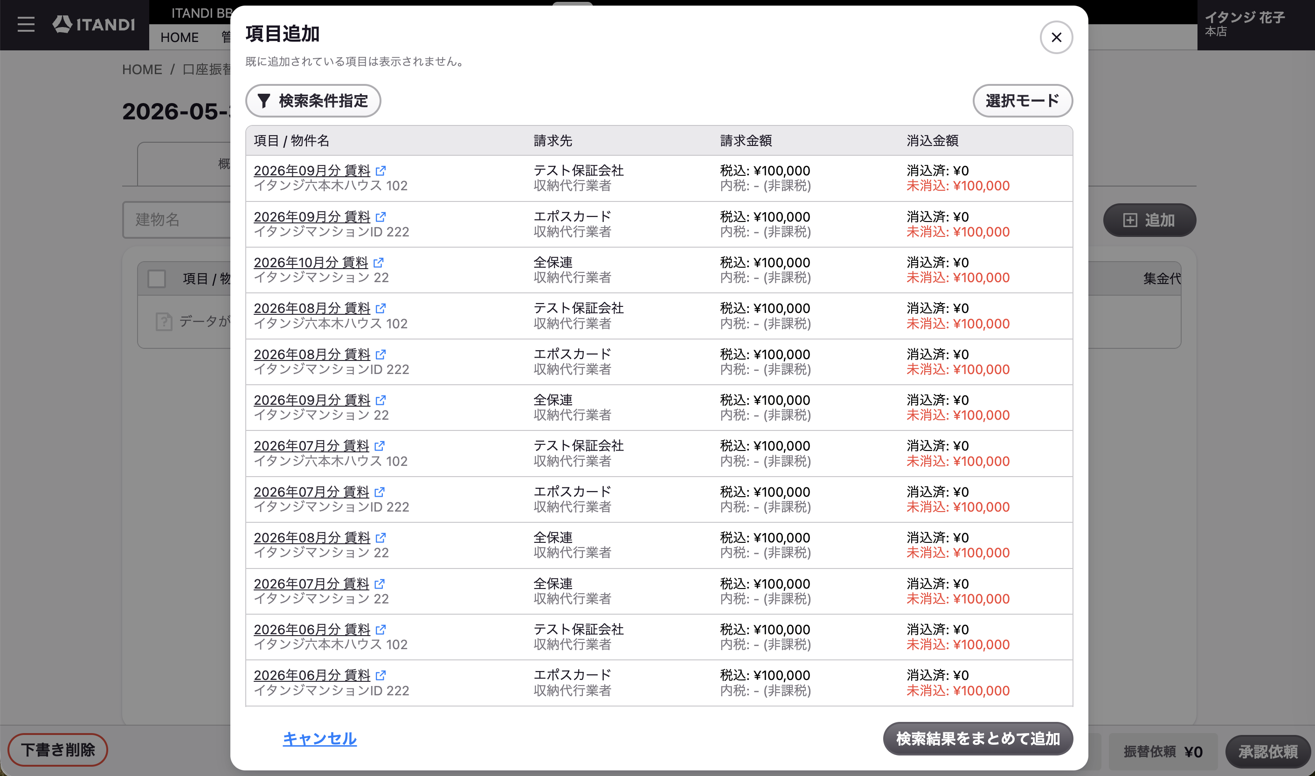Open the hamburger menu icon
The image size is (1315, 776).
tap(26, 25)
